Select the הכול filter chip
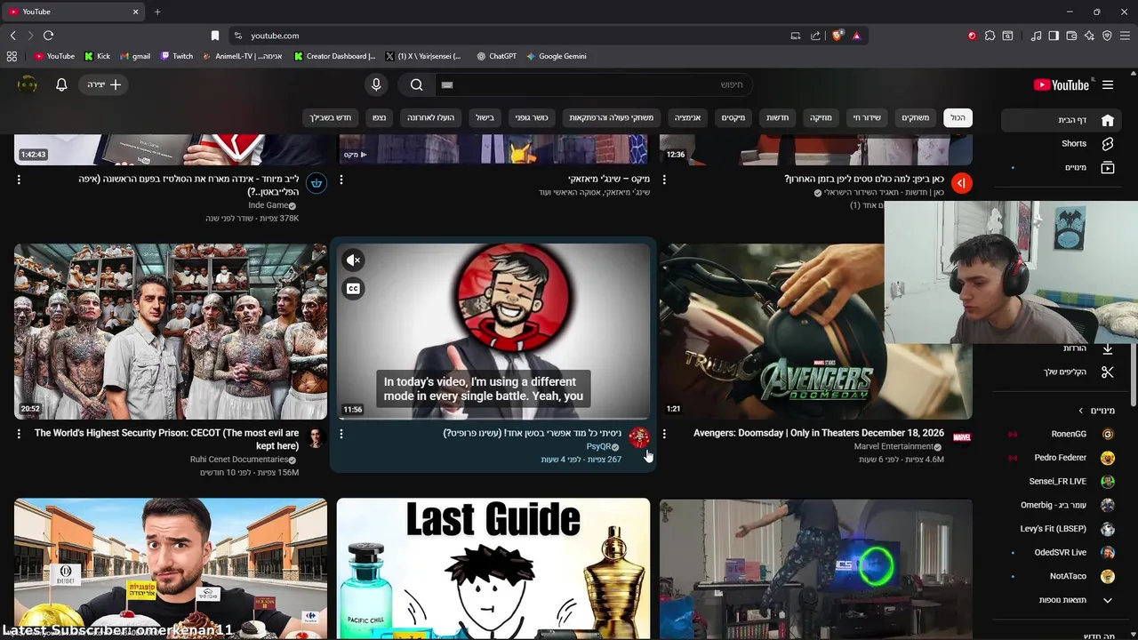The width and height of the screenshot is (1138, 640). pyautogui.click(x=958, y=117)
